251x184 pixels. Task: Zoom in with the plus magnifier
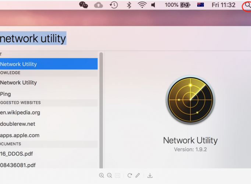(x=101, y=176)
